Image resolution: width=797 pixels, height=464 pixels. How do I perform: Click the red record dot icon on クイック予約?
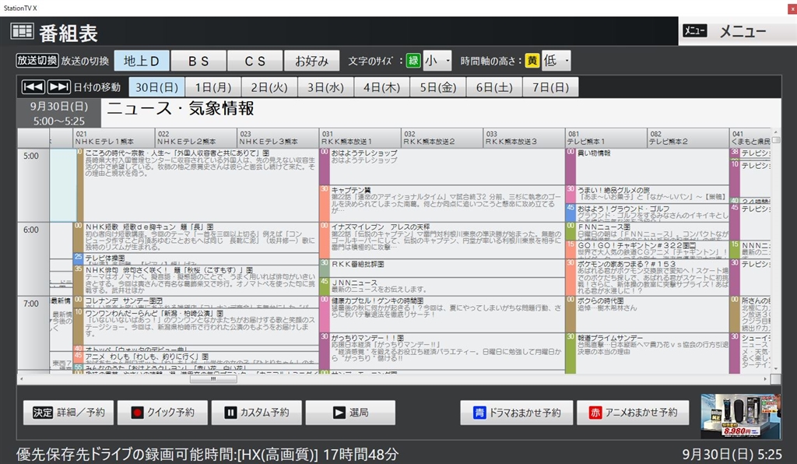137,412
